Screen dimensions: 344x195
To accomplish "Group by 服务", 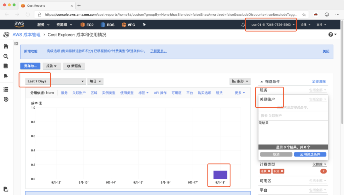I will coord(64,93).
